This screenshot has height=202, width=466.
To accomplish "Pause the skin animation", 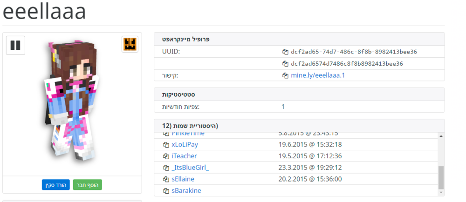I will pyautogui.click(x=15, y=45).
